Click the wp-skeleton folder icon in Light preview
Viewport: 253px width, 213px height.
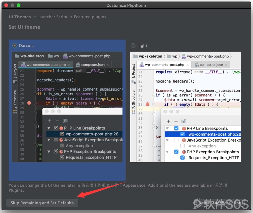click(x=135, y=56)
